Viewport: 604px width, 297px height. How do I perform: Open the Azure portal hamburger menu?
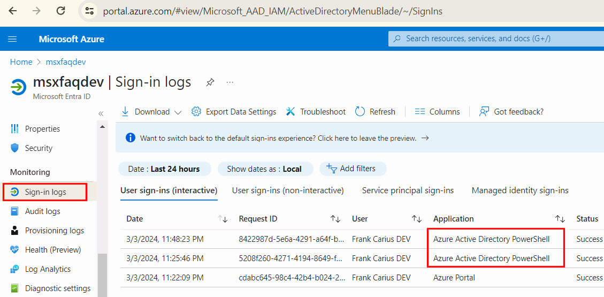point(12,39)
